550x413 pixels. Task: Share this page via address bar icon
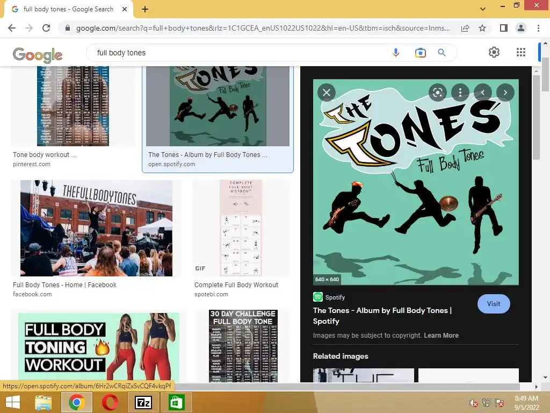pyautogui.click(x=465, y=28)
